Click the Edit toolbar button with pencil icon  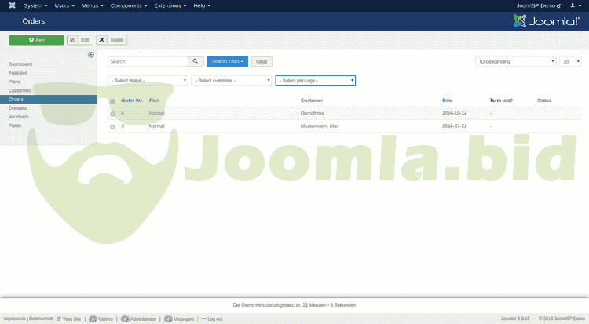pyautogui.click(x=80, y=39)
